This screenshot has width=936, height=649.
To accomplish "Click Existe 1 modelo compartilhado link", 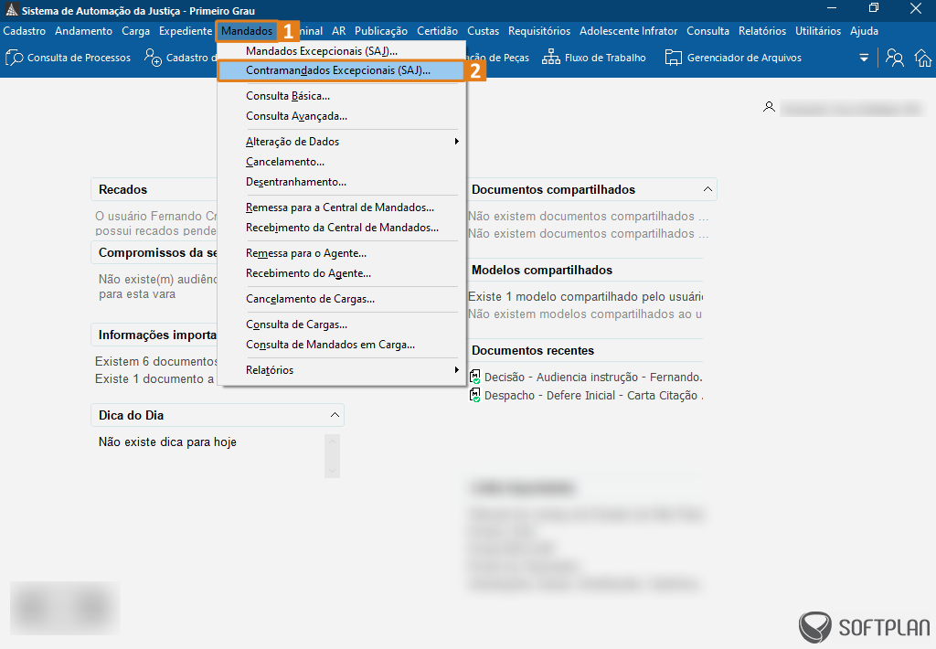I will [586, 297].
